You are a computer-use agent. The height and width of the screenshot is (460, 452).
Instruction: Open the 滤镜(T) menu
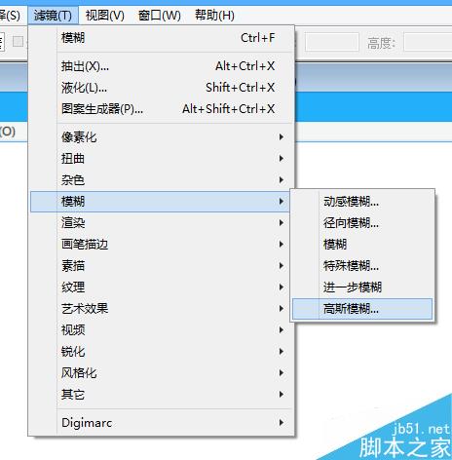pos(53,16)
